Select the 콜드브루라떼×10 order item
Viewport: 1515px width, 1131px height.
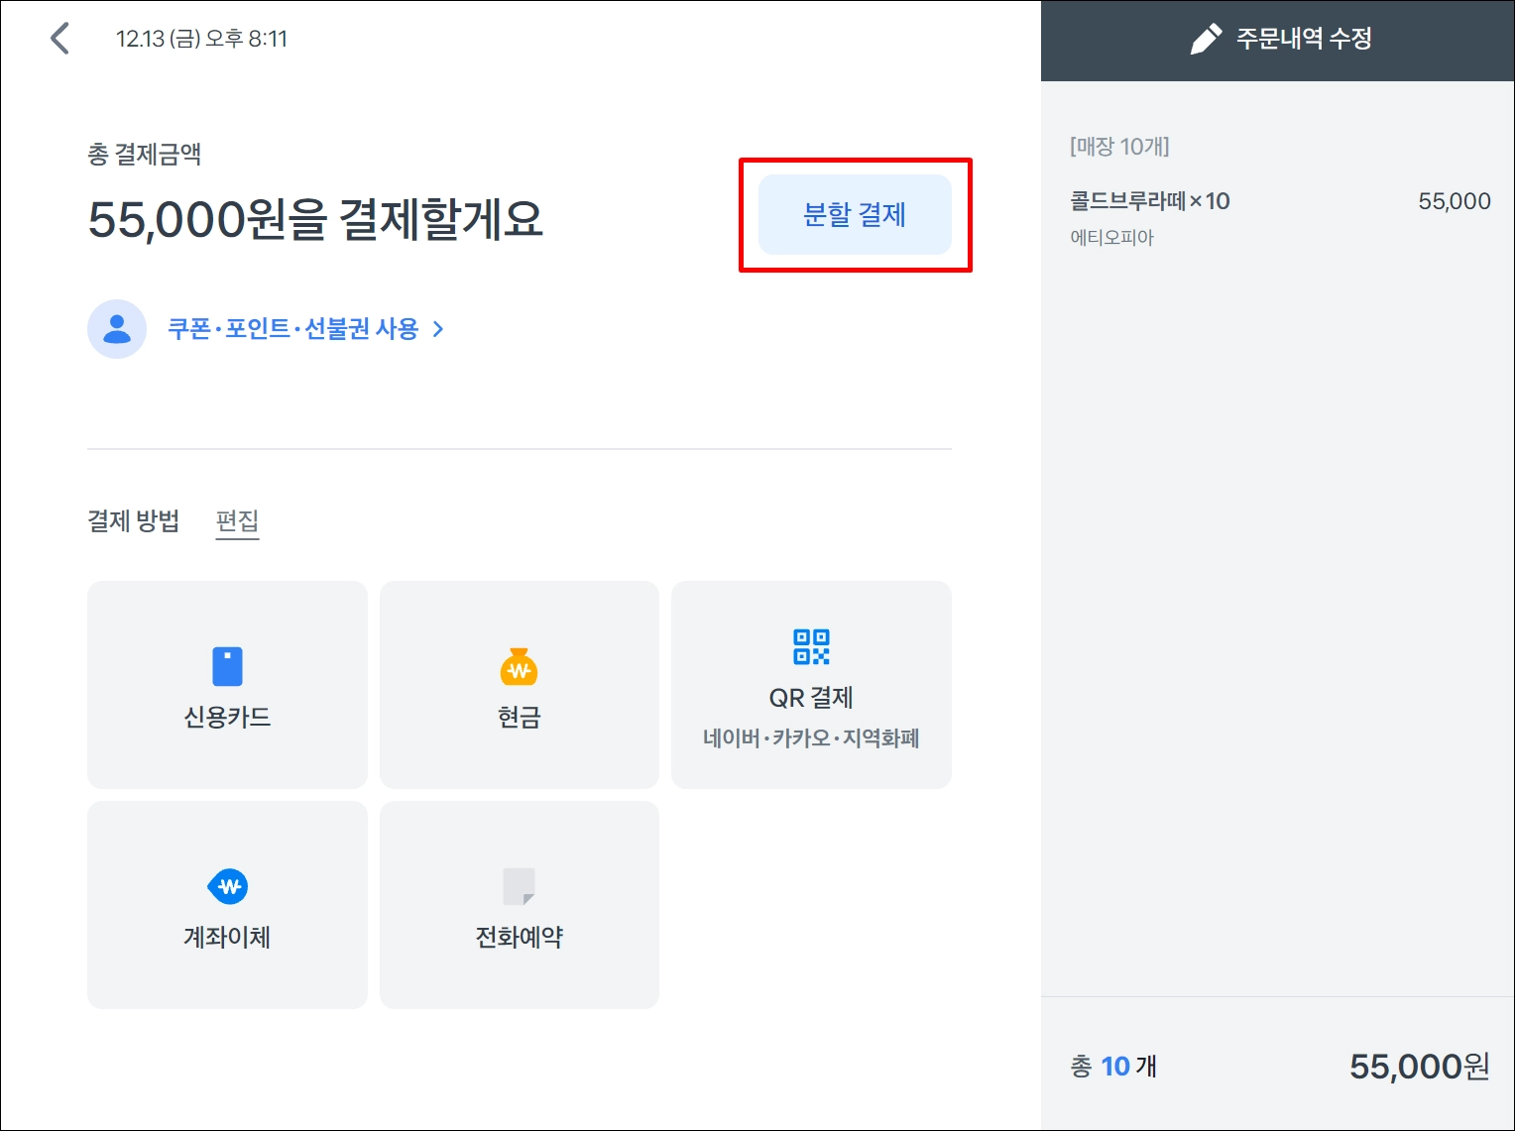tap(1280, 218)
